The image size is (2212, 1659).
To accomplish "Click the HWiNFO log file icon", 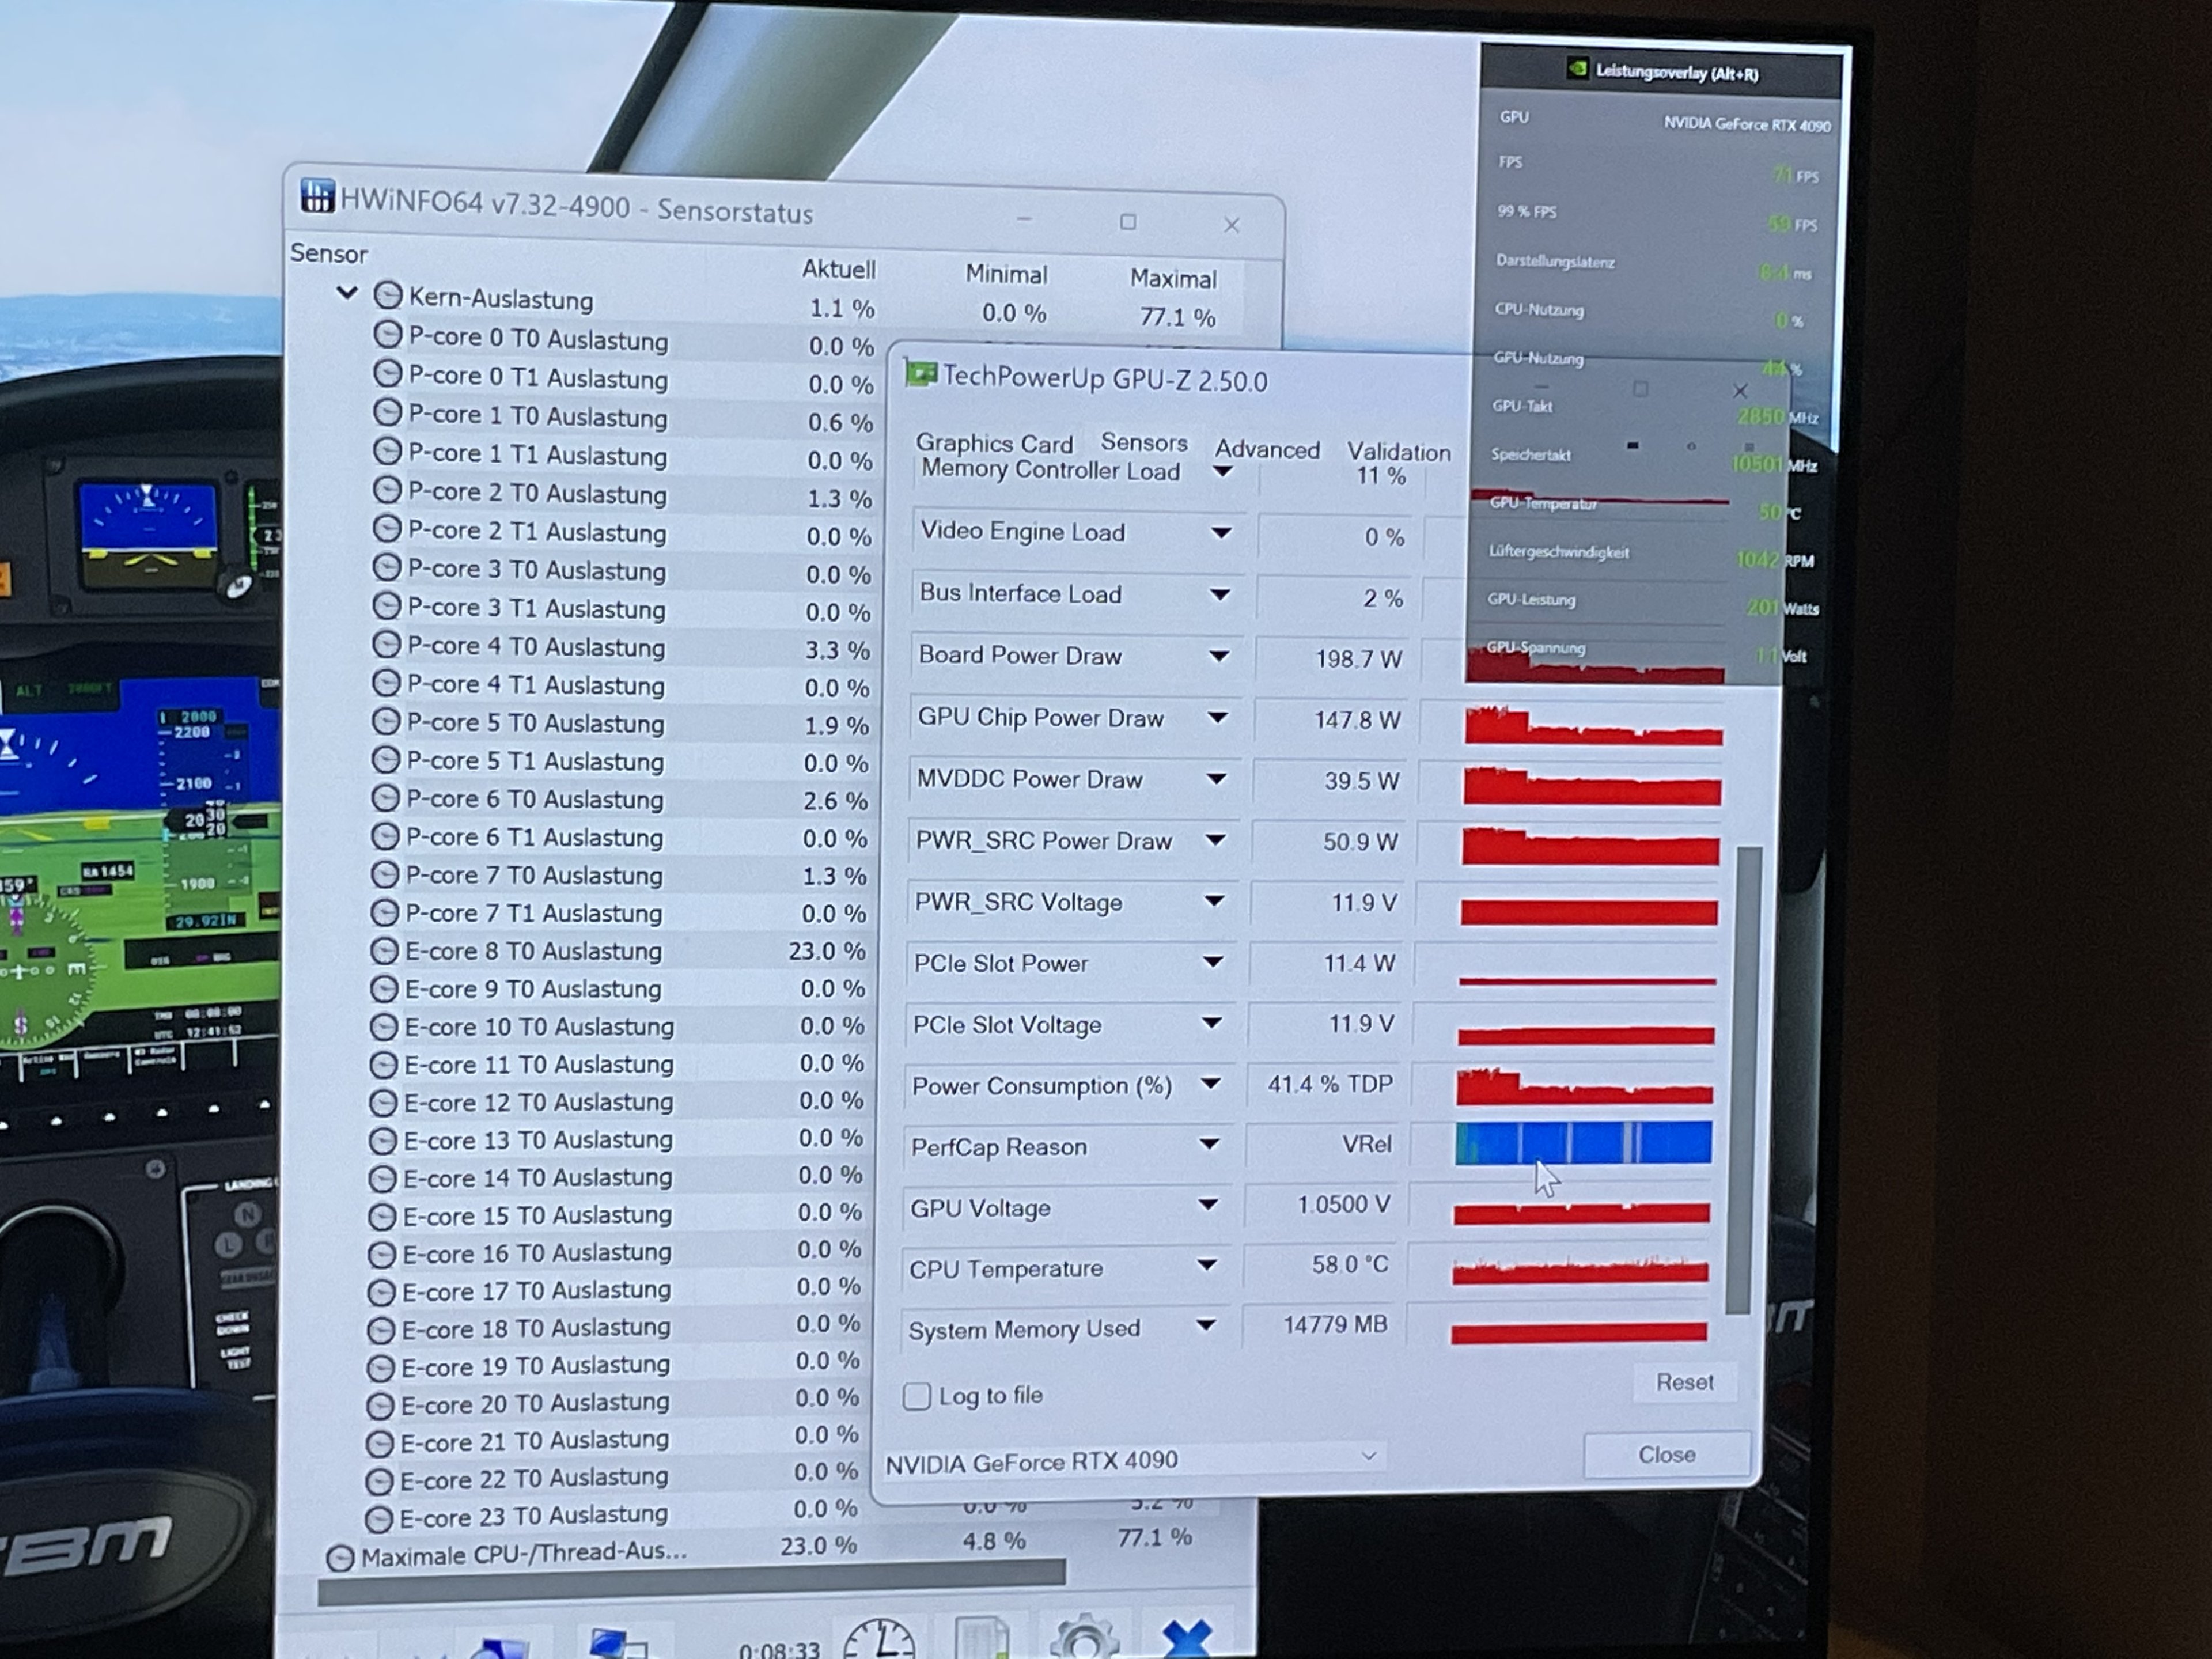I will pos(981,1640).
